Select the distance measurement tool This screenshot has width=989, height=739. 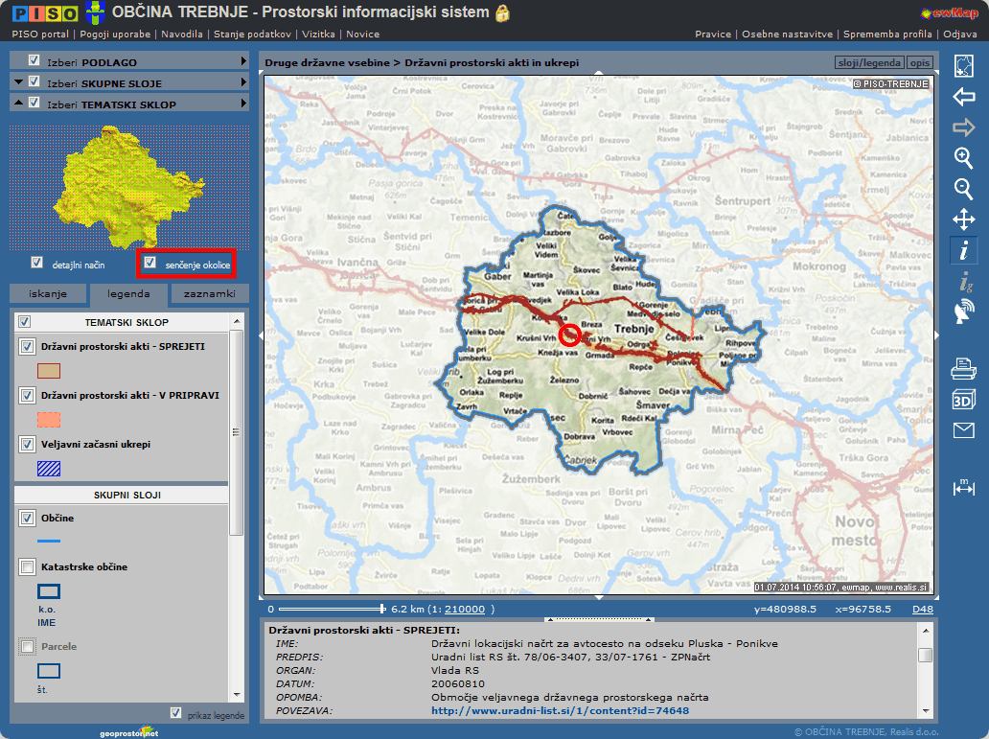point(963,488)
